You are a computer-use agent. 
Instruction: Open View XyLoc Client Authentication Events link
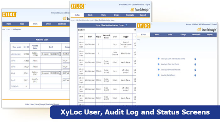[173, 59]
